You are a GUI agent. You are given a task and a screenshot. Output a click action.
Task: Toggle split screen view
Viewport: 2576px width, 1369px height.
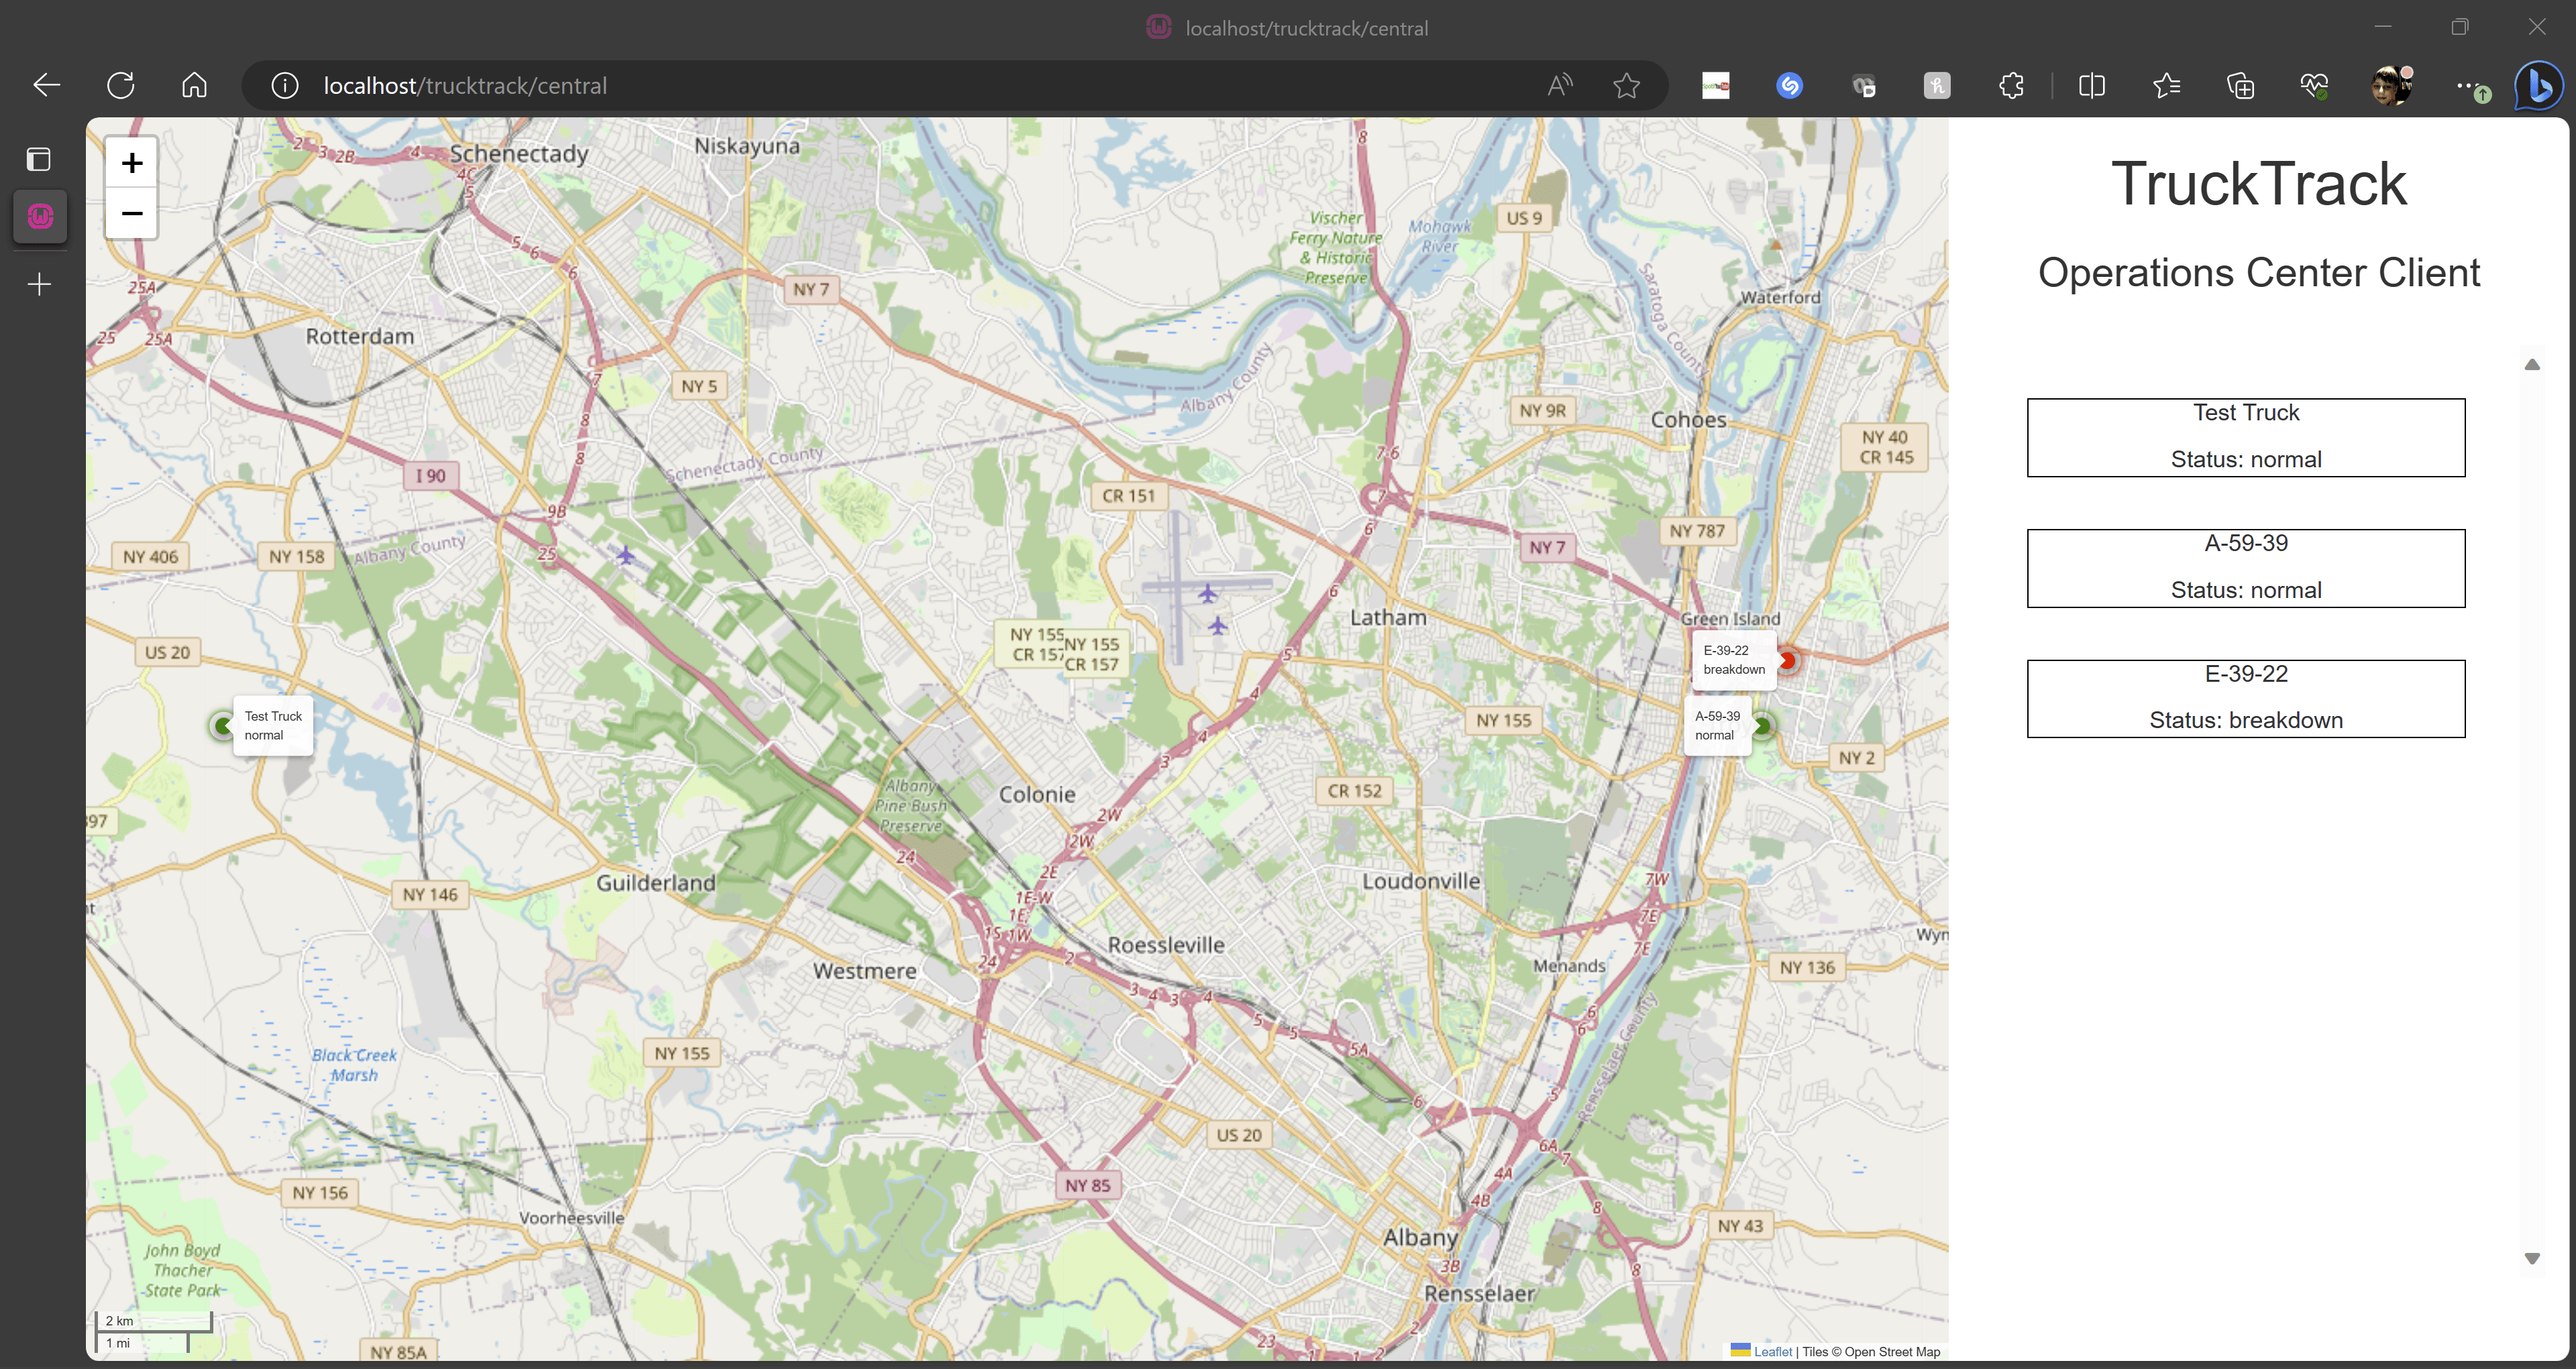(x=2091, y=86)
